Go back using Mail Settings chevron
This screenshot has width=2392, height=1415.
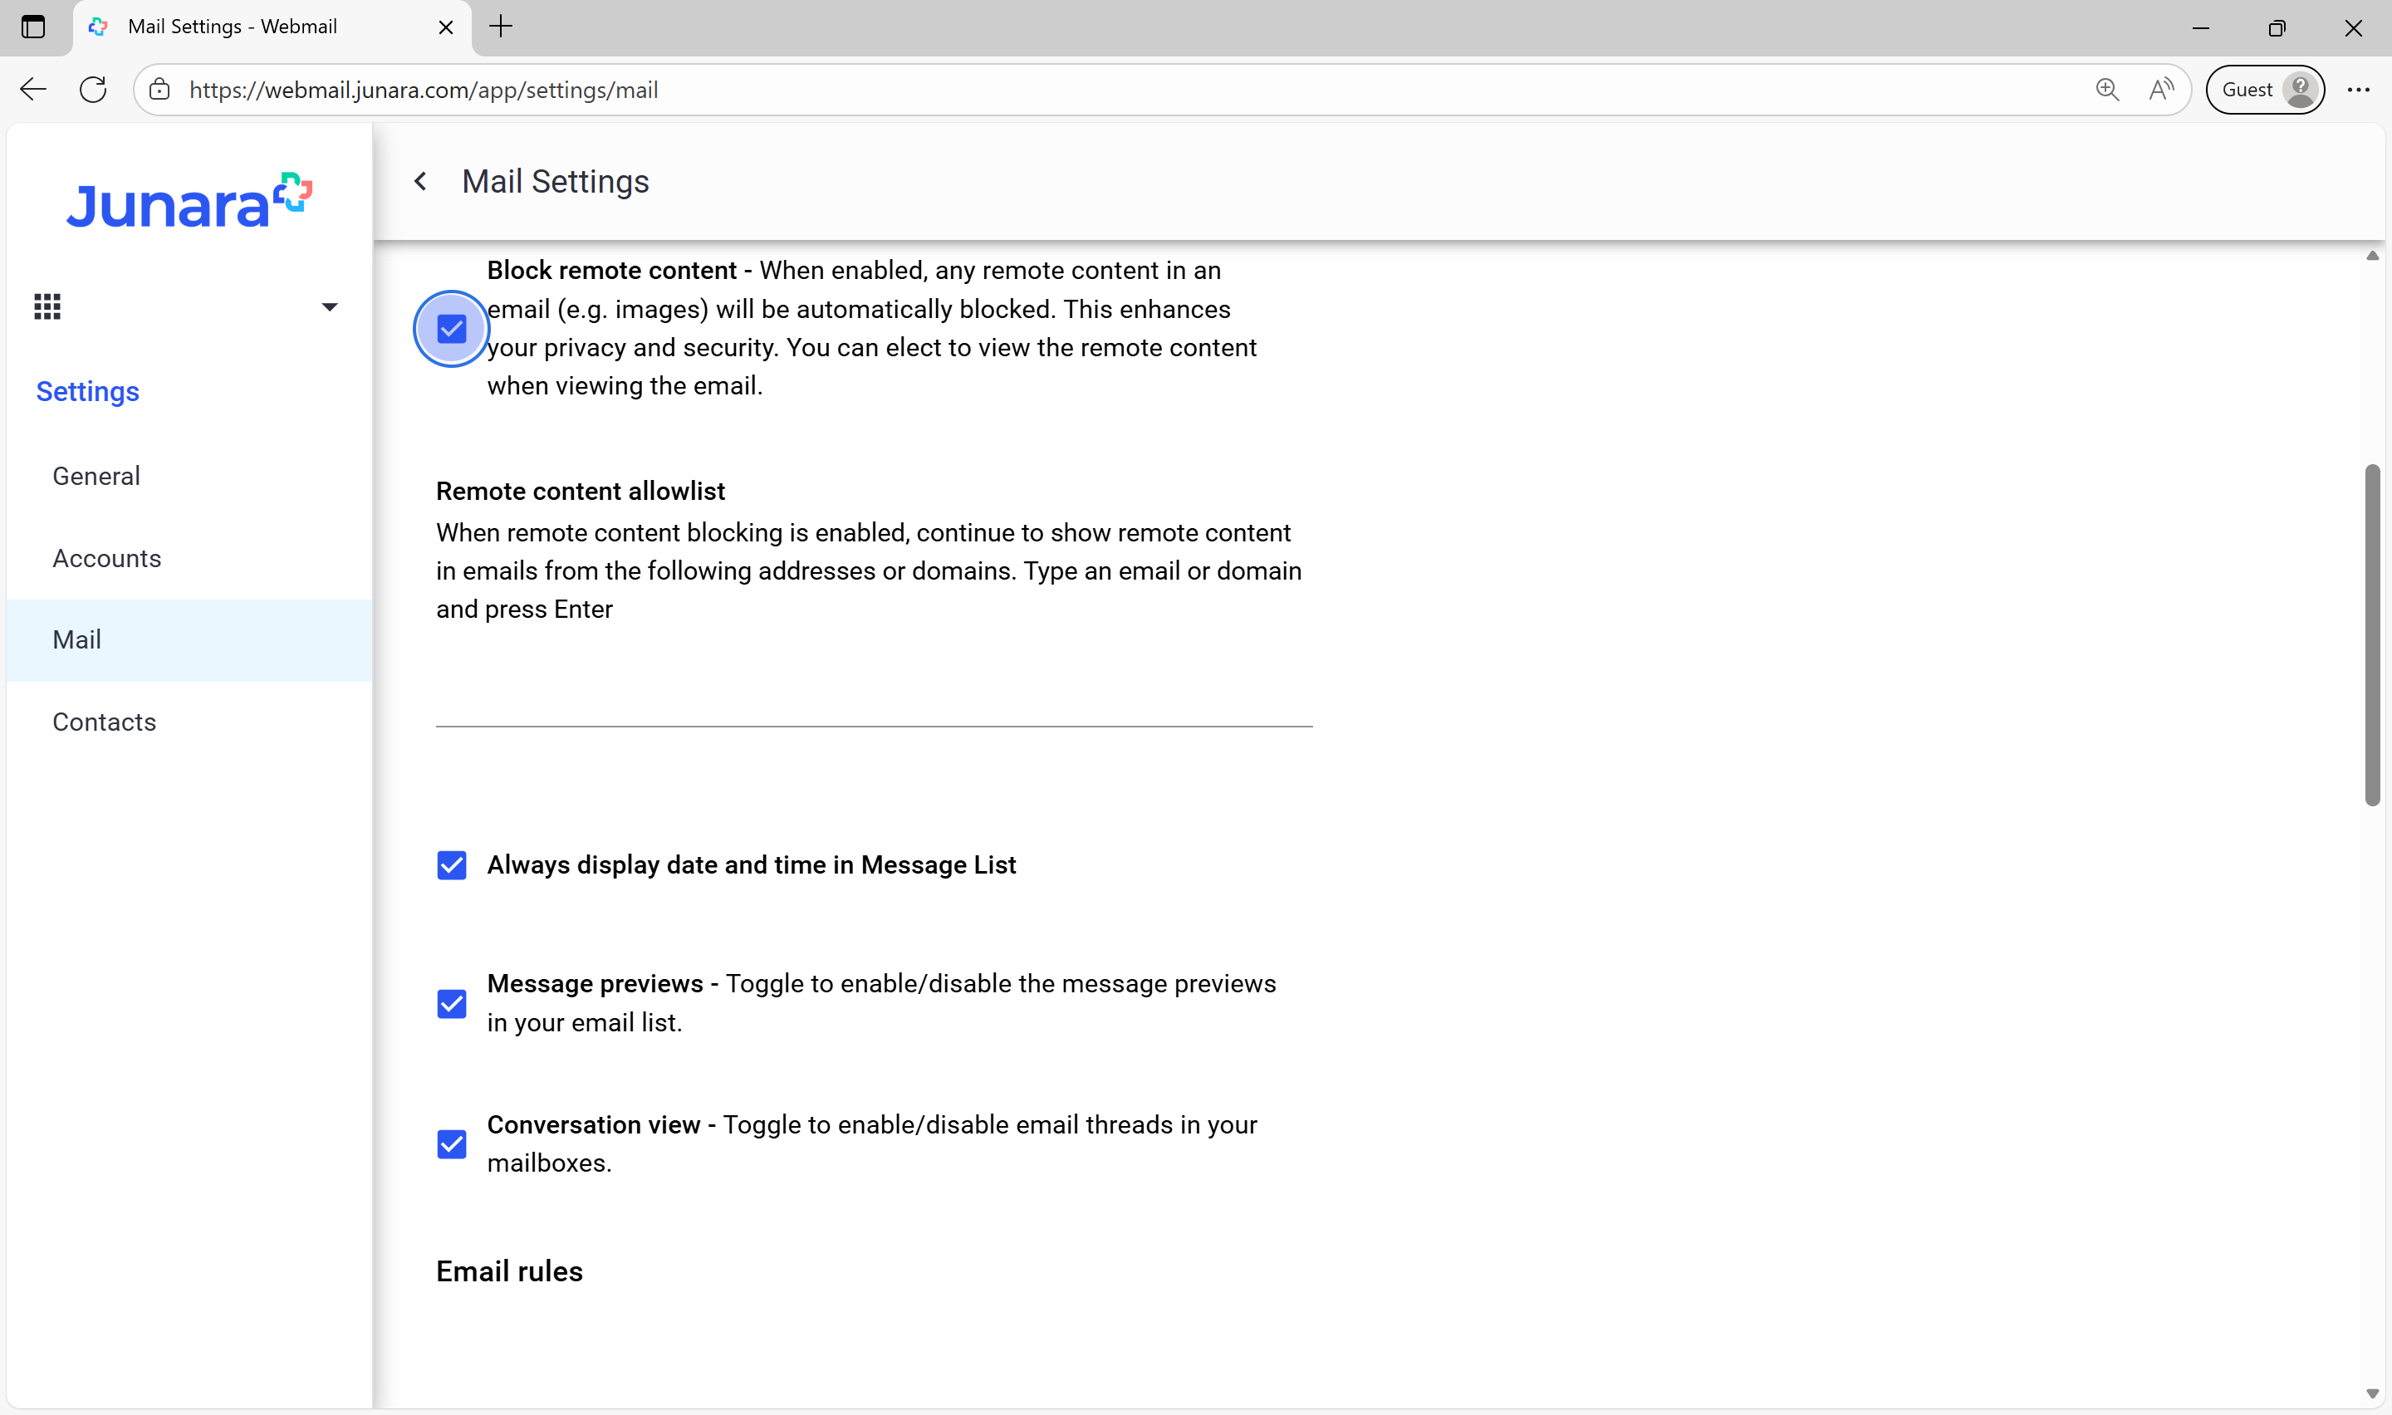click(x=420, y=181)
